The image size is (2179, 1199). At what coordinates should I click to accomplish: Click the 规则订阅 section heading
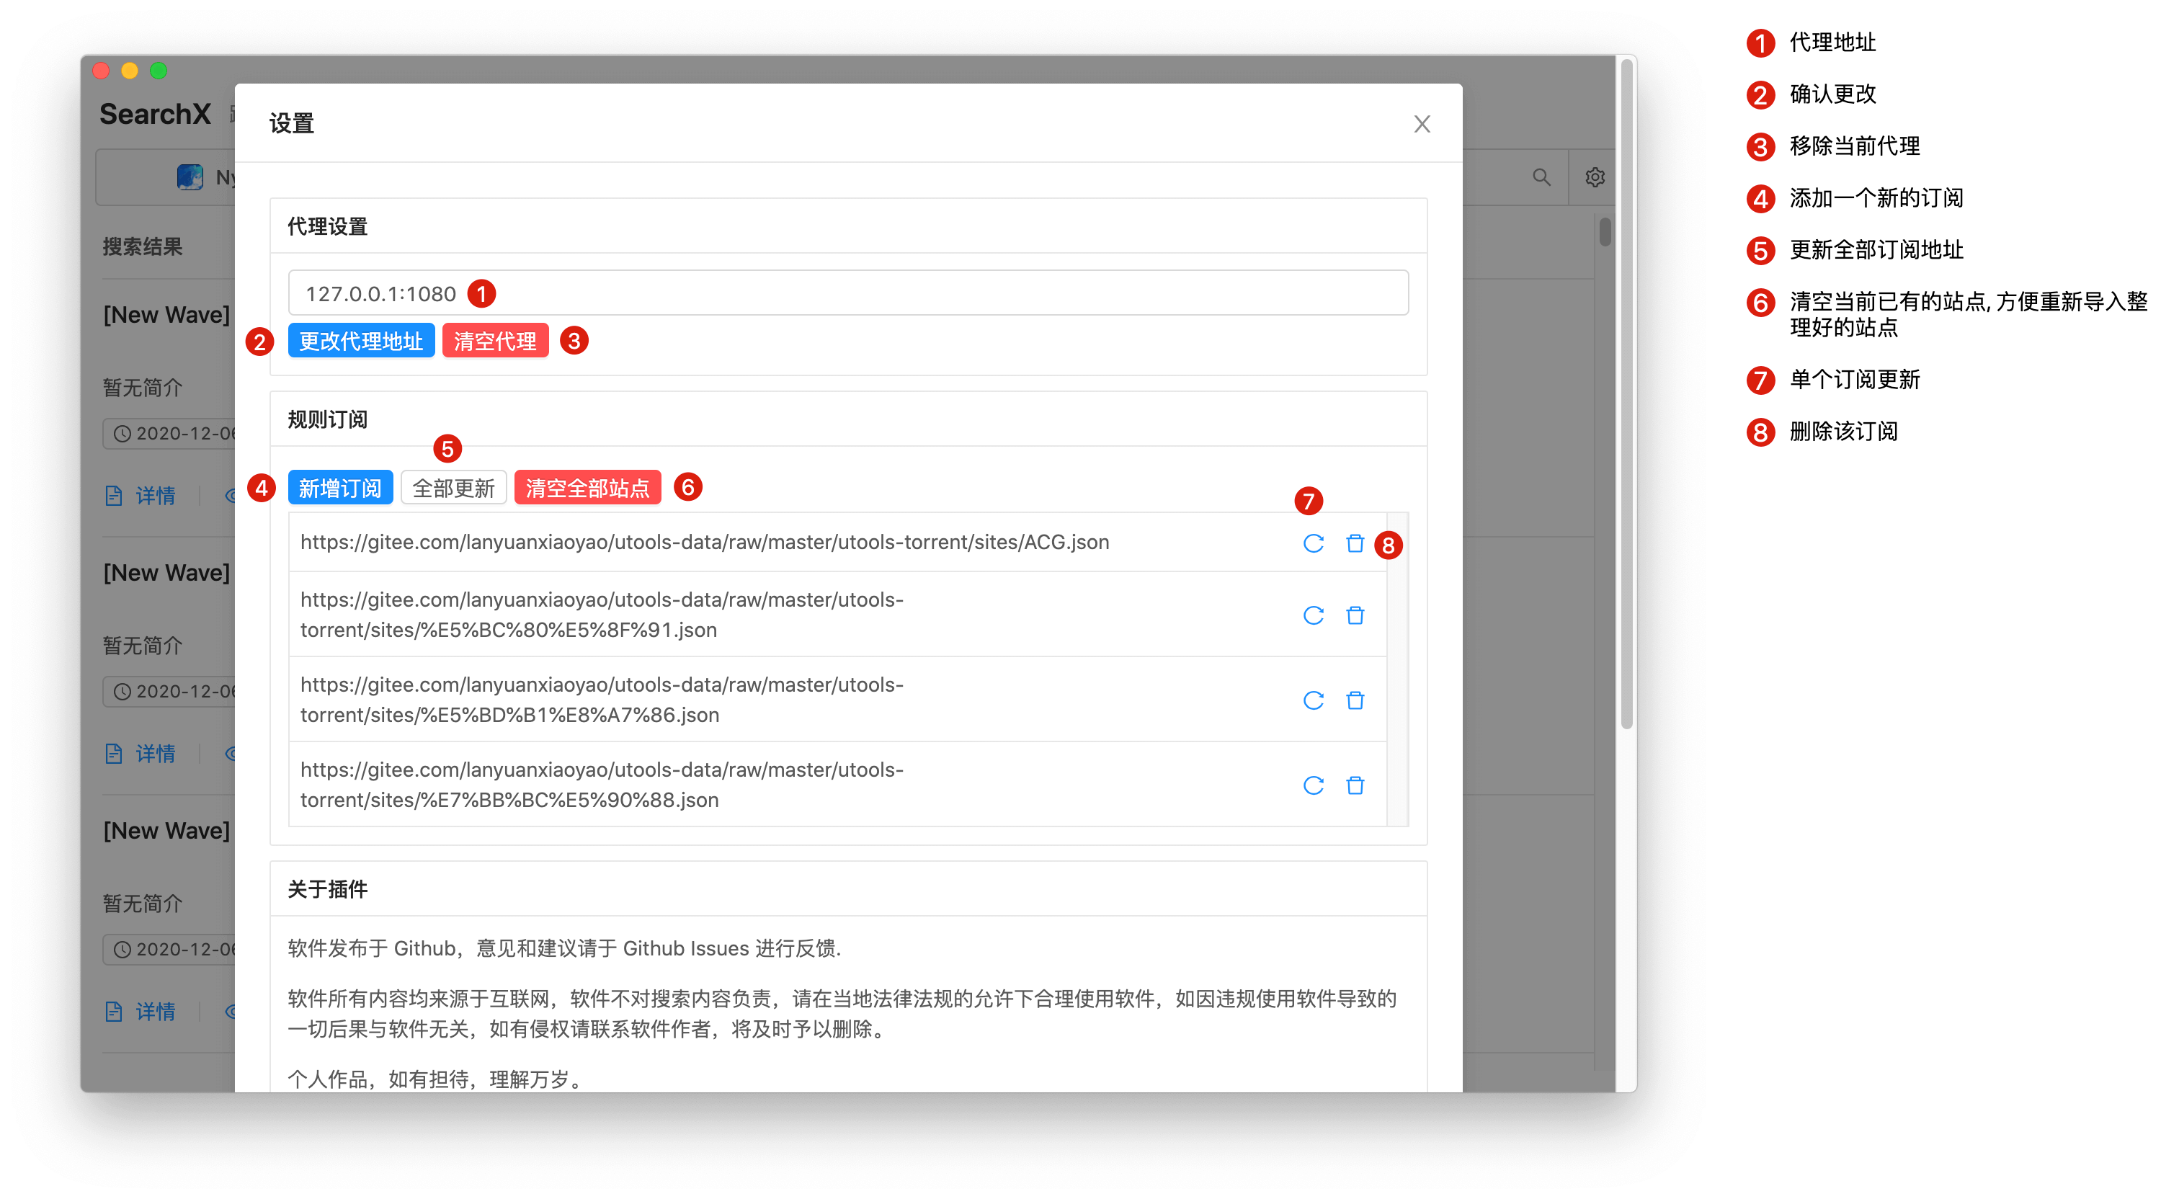tap(327, 419)
